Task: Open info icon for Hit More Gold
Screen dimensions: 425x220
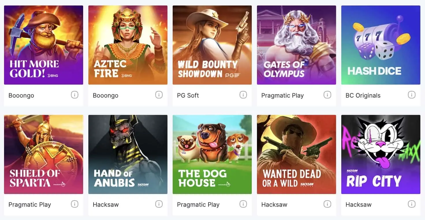Action: (x=74, y=95)
